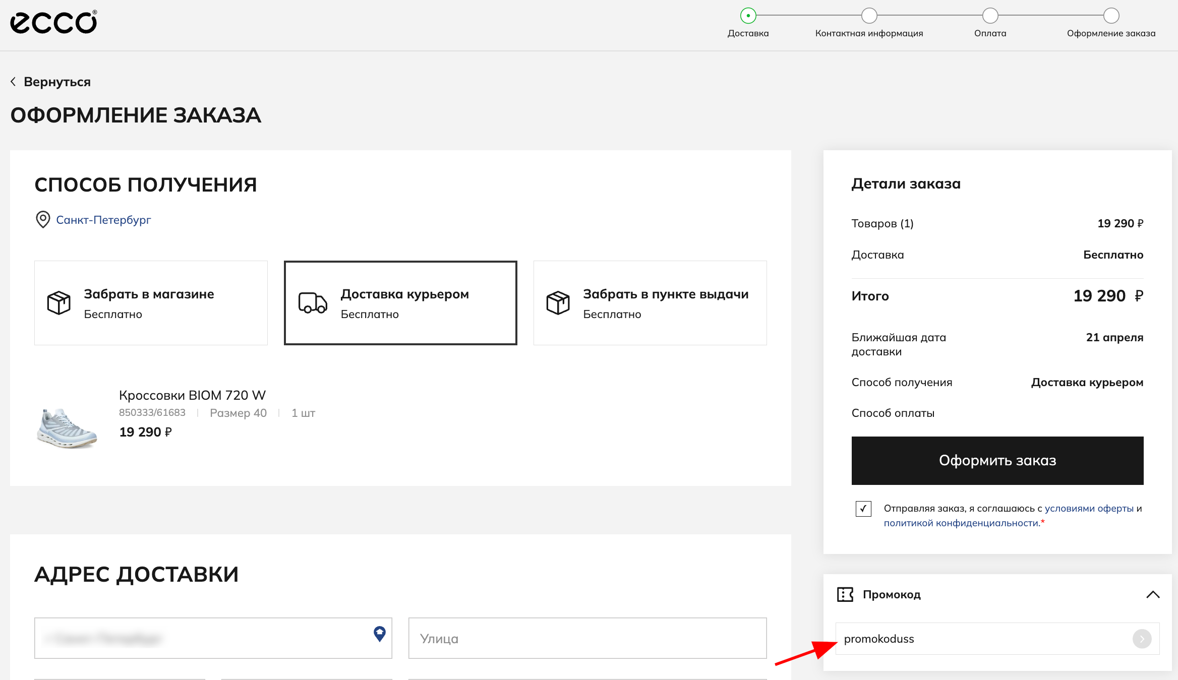1178x680 pixels.
Task: Toggle the offer terms agreement checkbox
Action: (x=863, y=509)
